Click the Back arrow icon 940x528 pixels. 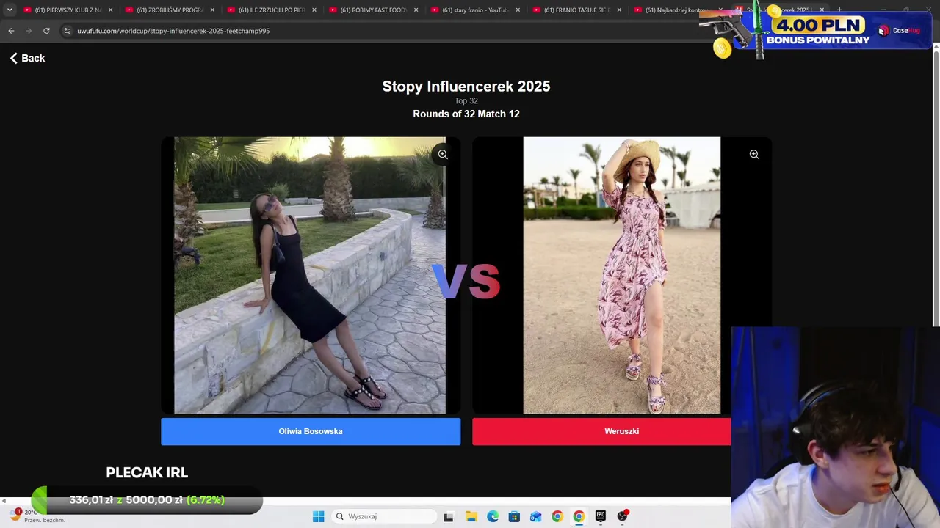coord(13,58)
